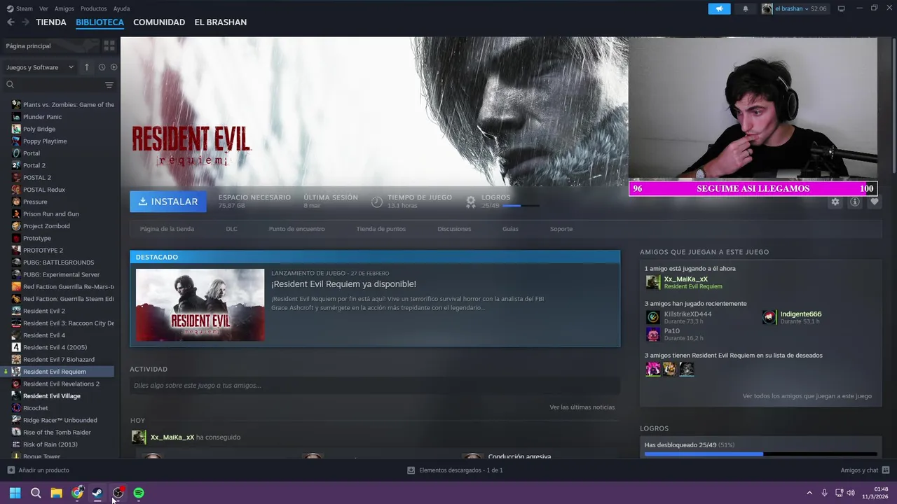Image resolution: width=897 pixels, height=504 pixels.
Task: Click the Poly Bridge game icon
Action: pos(16,129)
